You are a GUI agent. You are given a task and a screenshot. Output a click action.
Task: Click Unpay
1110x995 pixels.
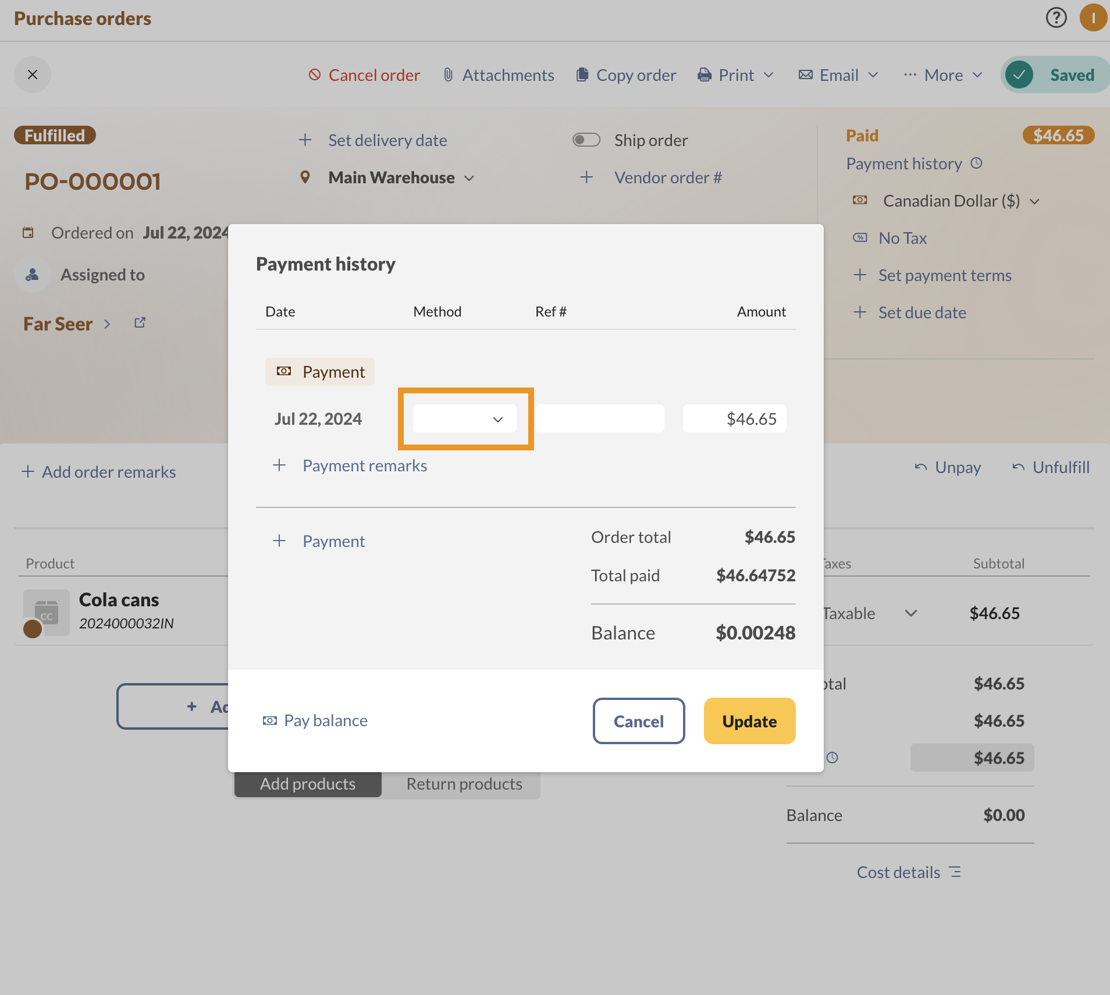[x=948, y=467]
